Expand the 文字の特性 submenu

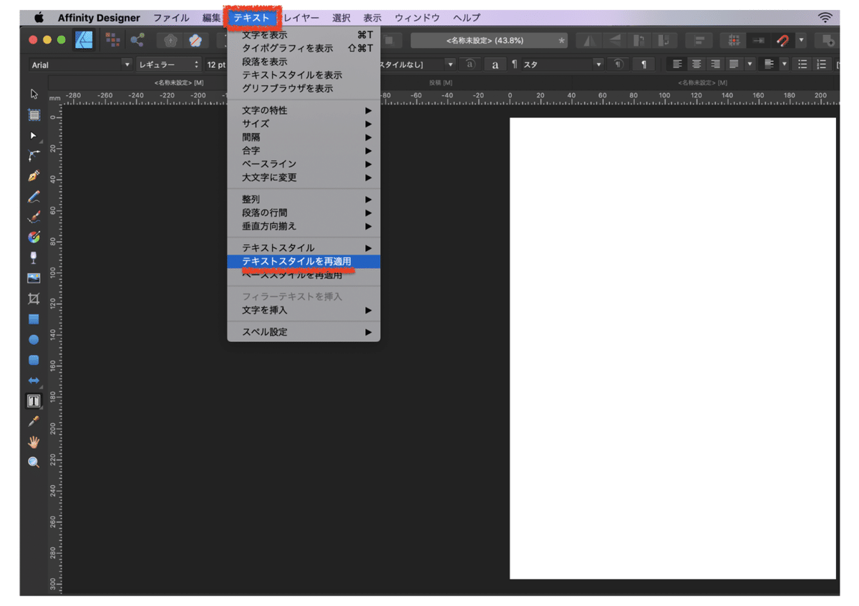point(304,110)
